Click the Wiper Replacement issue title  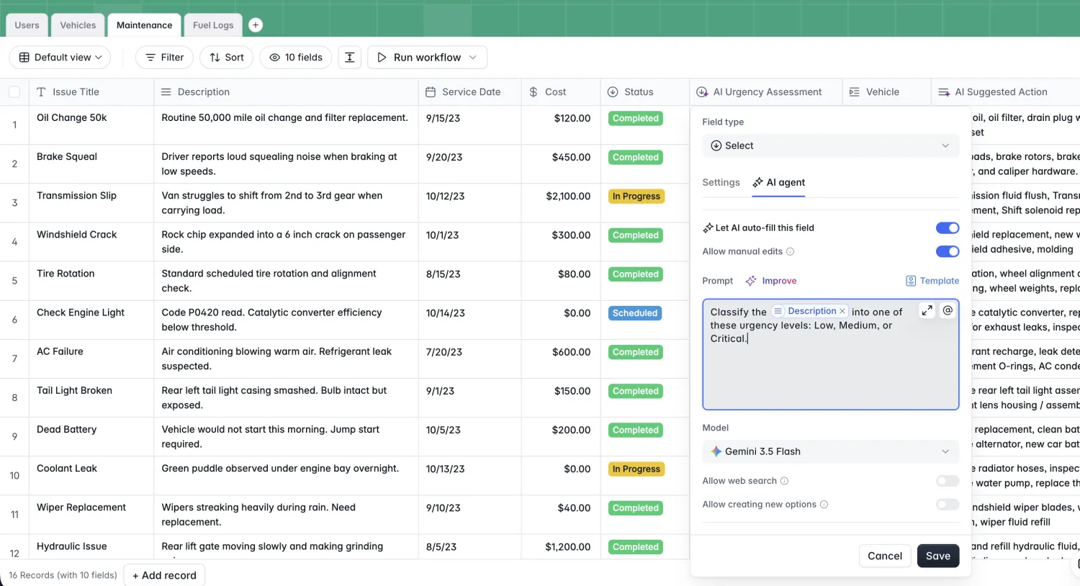[81, 508]
